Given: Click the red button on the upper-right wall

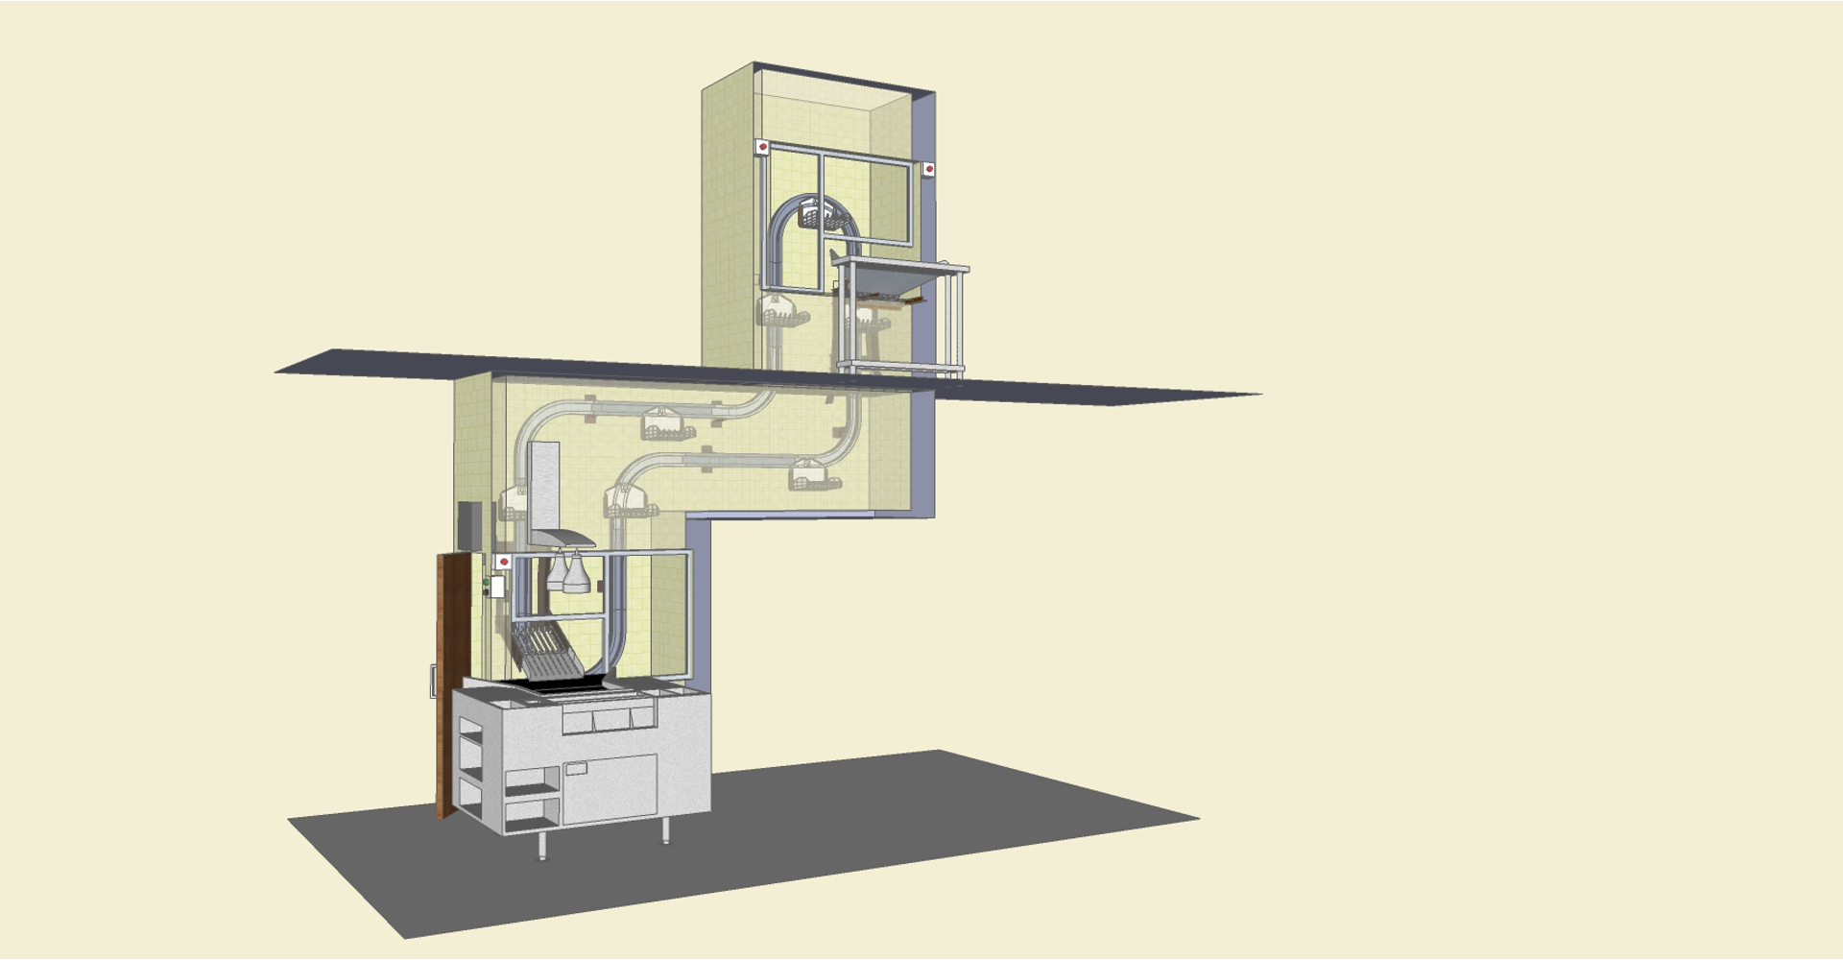Looking at the screenshot, I should [928, 169].
